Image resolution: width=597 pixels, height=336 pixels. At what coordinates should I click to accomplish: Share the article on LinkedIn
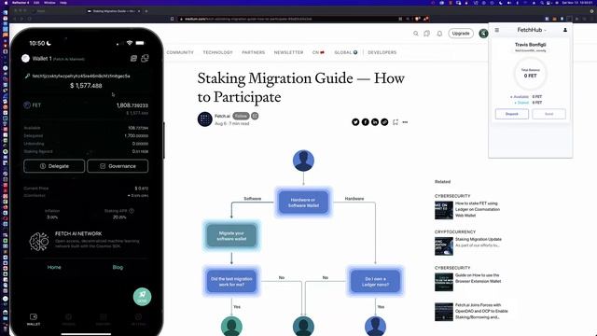(375, 122)
